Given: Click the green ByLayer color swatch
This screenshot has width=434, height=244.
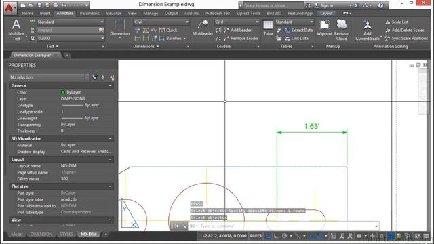Looking at the screenshot, I should (63, 92).
